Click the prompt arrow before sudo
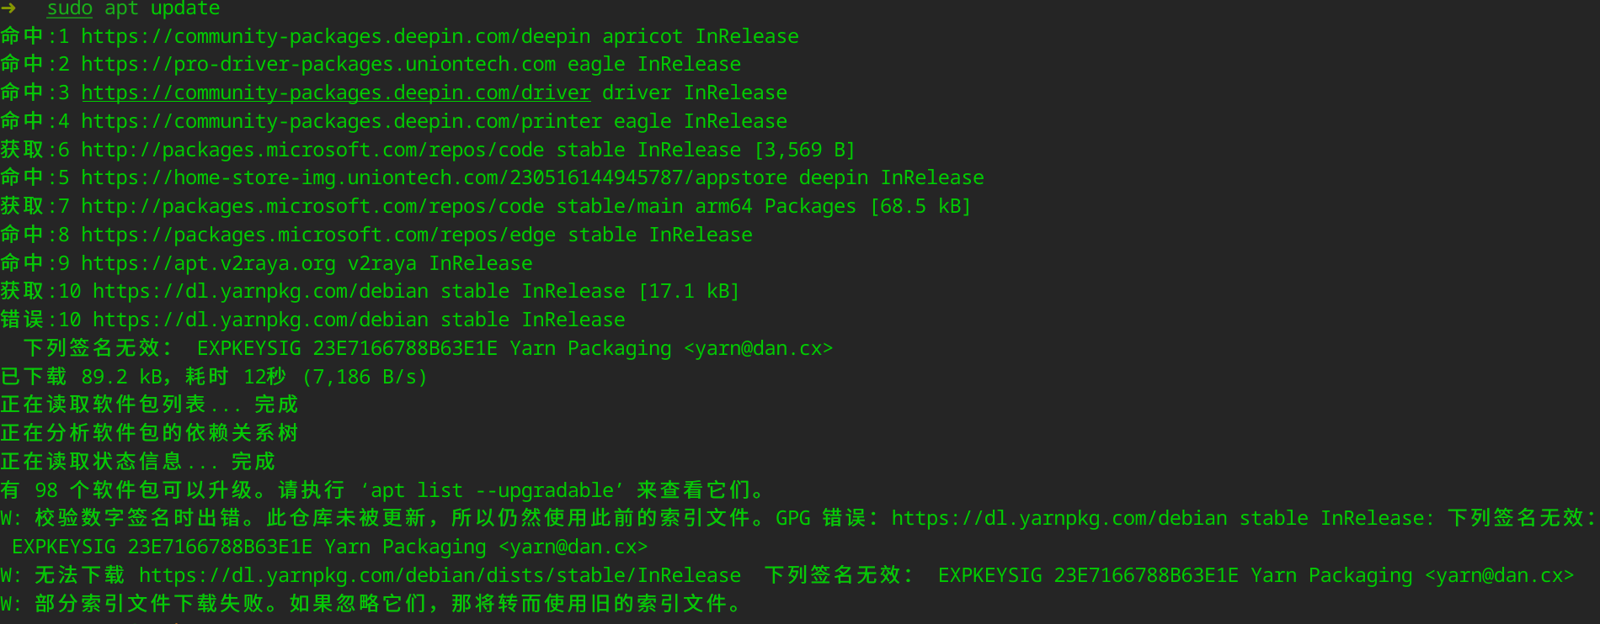The image size is (1600, 624). pyautogui.click(x=8, y=8)
